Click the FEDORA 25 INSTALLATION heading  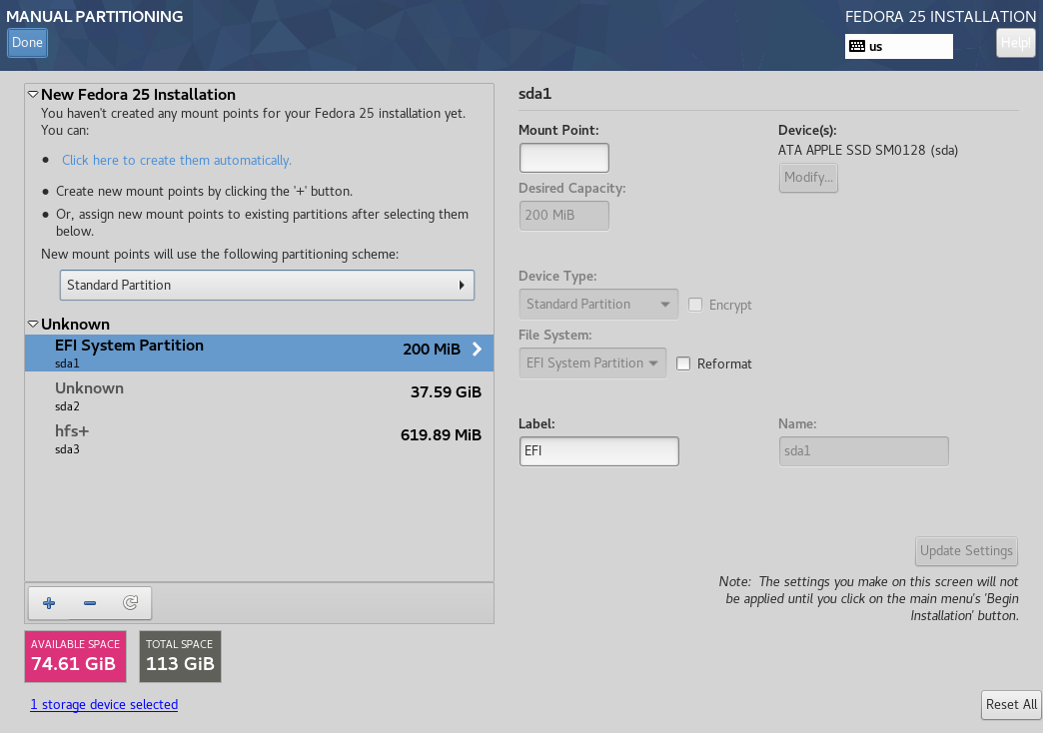940,17
